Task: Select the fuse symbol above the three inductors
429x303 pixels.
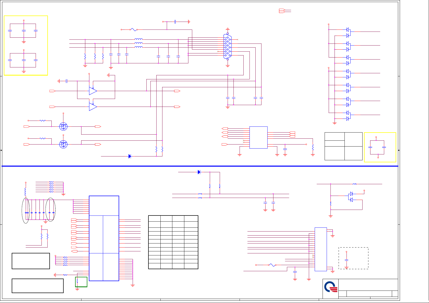Action: point(134,30)
